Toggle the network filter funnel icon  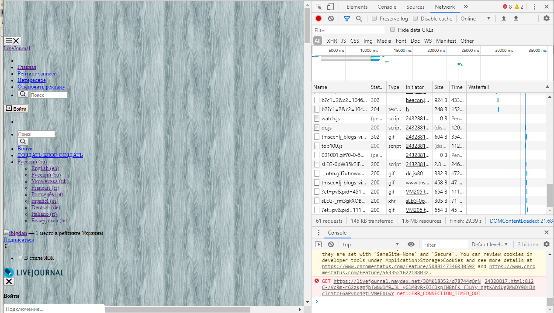(x=346, y=18)
